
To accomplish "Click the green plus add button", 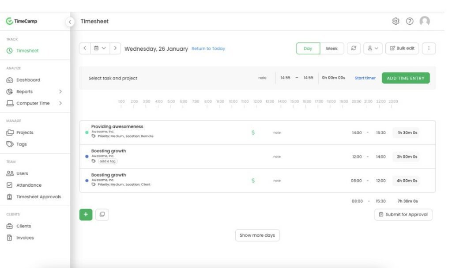I will [x=86, y=215].
